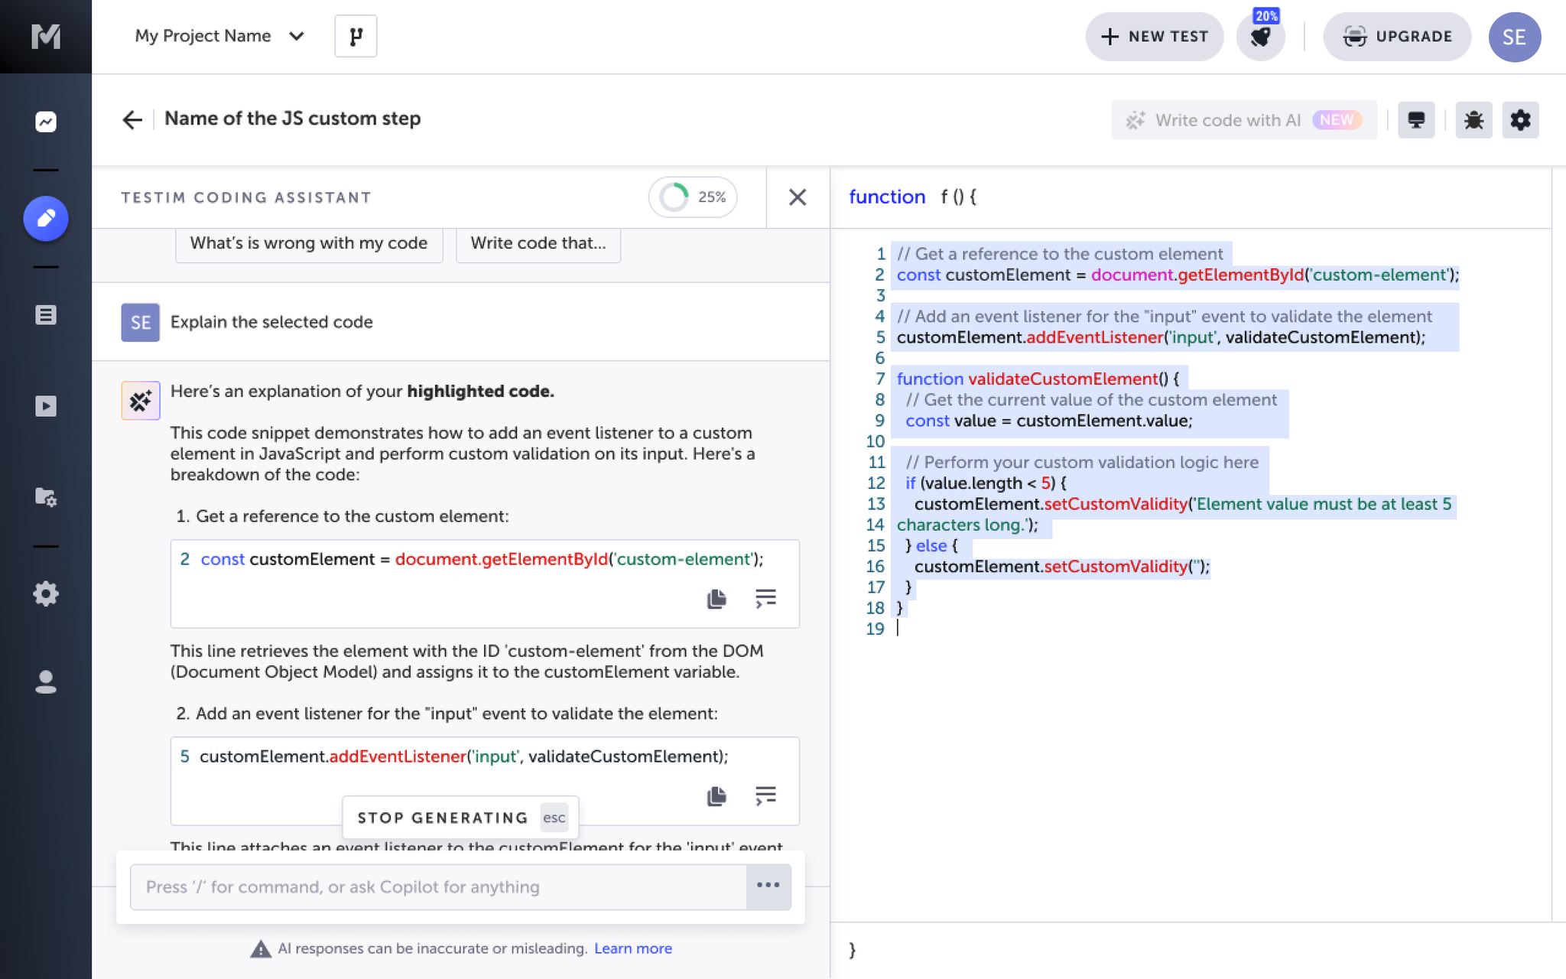Open folder settings icon in sidebar

tap(46, 498)
